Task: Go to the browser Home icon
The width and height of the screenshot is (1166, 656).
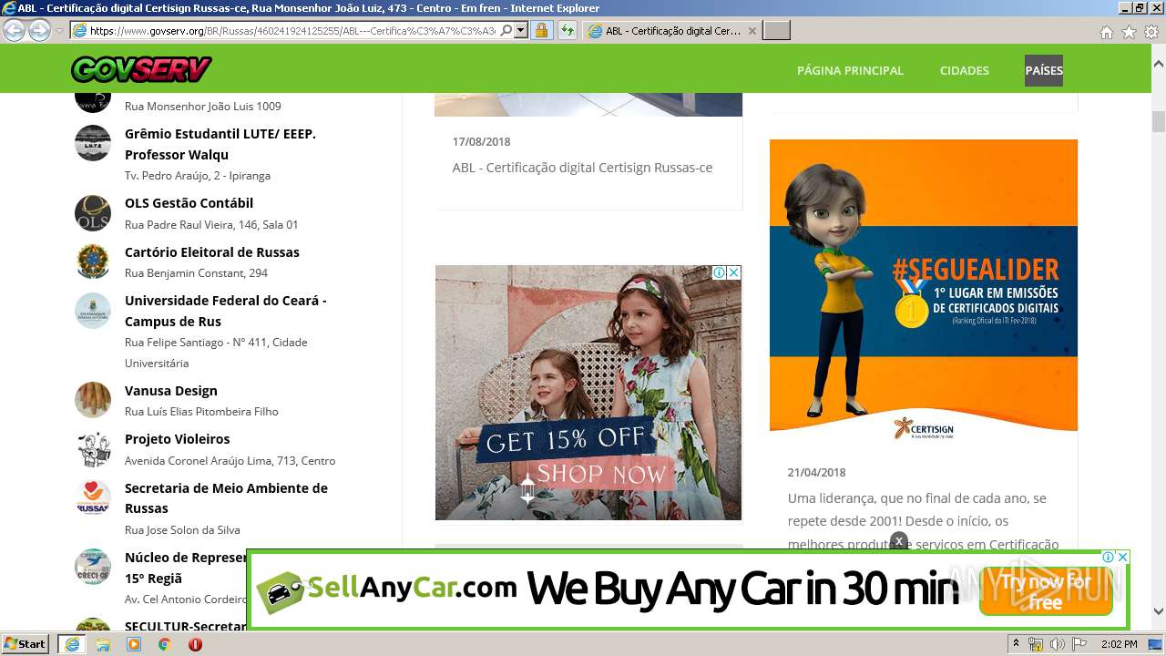Action: click(1106, 32)
